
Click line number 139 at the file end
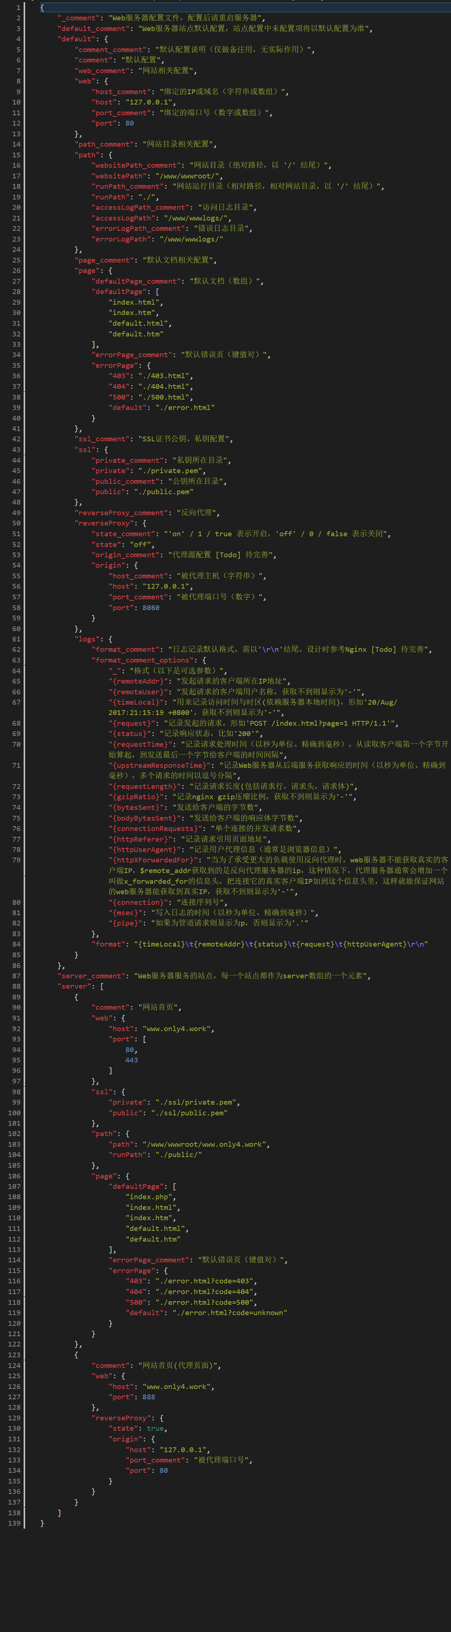coord(14,1522)
